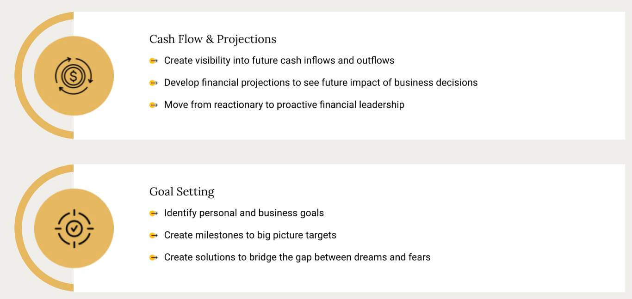Click 'Develop financial projections' bullet text
Screen dimensions: 632x299
pos(321,82)
